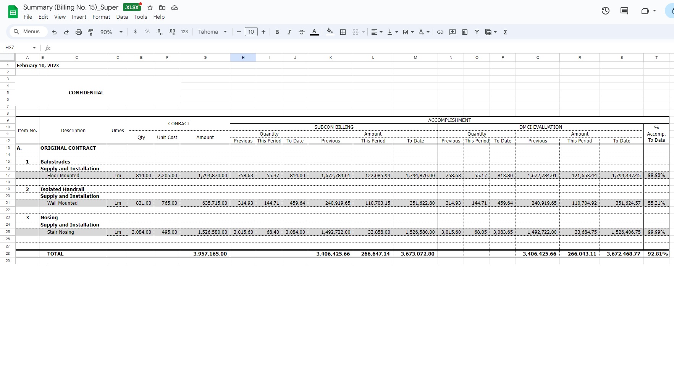Click the Merge cells icon

[x=356, y=32]
